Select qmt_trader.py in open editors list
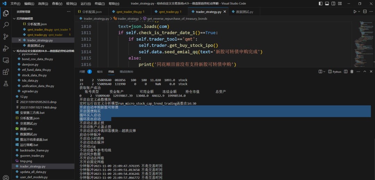375x180 pixels. 43,35
